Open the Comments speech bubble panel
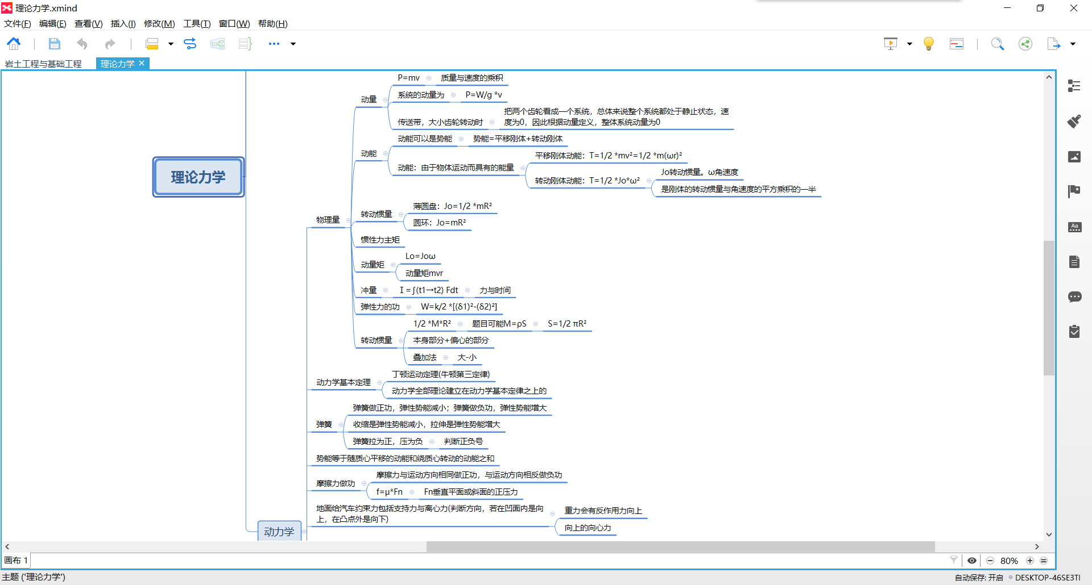Image resolution: width=1092 pixels, height=585 pixels. [x=1074, y=296]
